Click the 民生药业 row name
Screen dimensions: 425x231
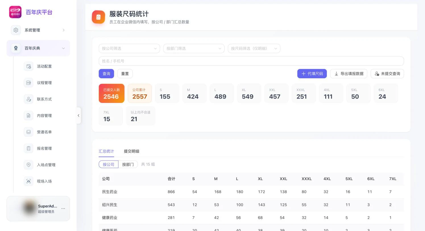click(x=110, y=192)
